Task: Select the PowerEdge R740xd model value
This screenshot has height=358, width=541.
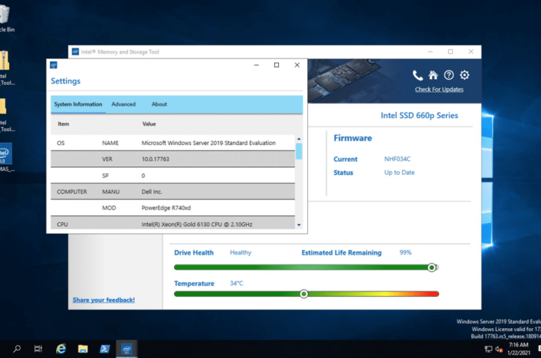Action: click(166, 208)
